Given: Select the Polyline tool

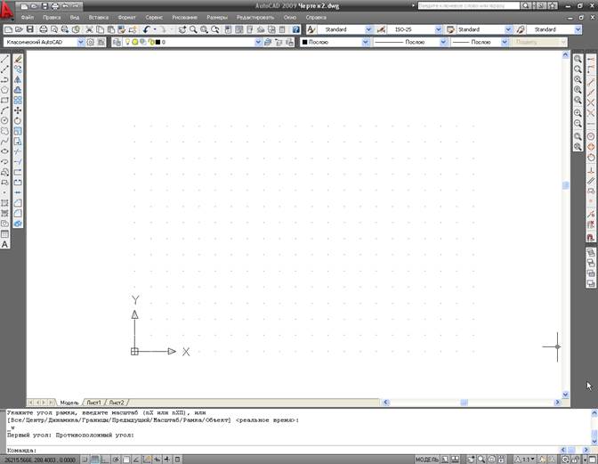Looking at the screenshot, I should coord(4,80).
